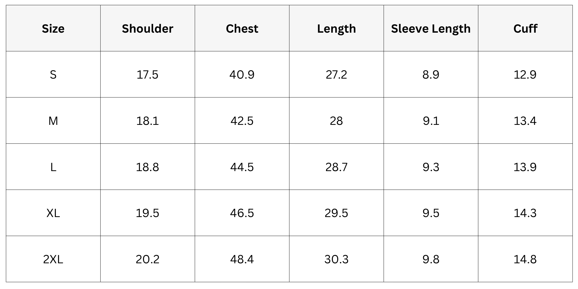Select the 2XL size row label
Image resolution: width=578 pixels, height=289 pixels.
point(53,259)
